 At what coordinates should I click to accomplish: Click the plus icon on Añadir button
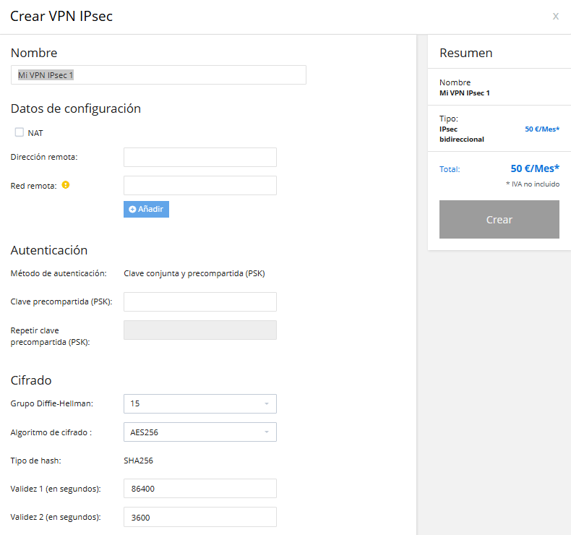[132, 209]
